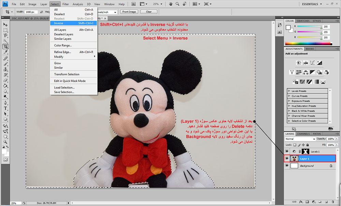
Task: Select the Clone Stamp tool
Action: [5, 69]
